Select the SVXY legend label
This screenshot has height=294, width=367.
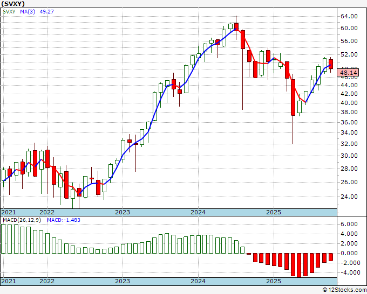pyautogui.click(x=9, y=11)
